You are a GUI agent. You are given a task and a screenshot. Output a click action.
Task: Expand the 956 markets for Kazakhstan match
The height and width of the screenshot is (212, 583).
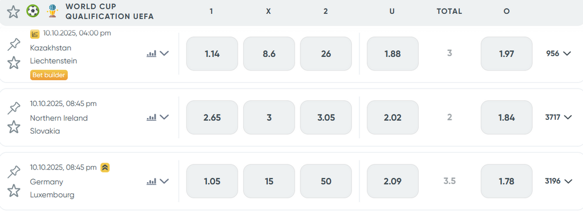click(559, 54)
